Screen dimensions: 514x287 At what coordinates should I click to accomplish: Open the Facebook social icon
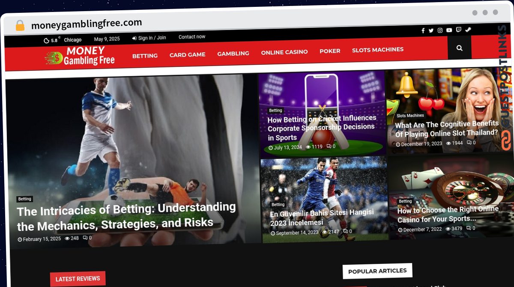pos(423,30)
